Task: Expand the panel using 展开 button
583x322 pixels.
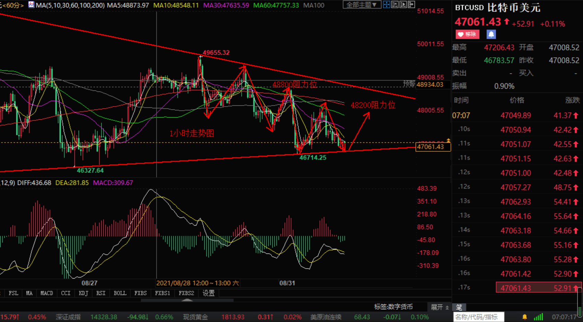Action: point(440,307)
